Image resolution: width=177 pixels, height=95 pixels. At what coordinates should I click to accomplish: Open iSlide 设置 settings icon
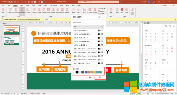[x=127, y=11]
